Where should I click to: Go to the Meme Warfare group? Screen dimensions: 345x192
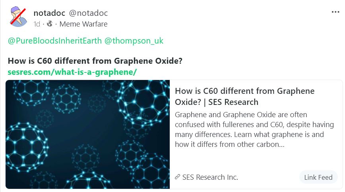pyautogui.click(x=83, y=24)
